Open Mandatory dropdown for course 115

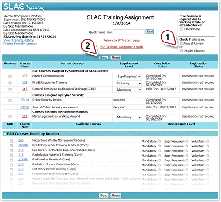129,90
